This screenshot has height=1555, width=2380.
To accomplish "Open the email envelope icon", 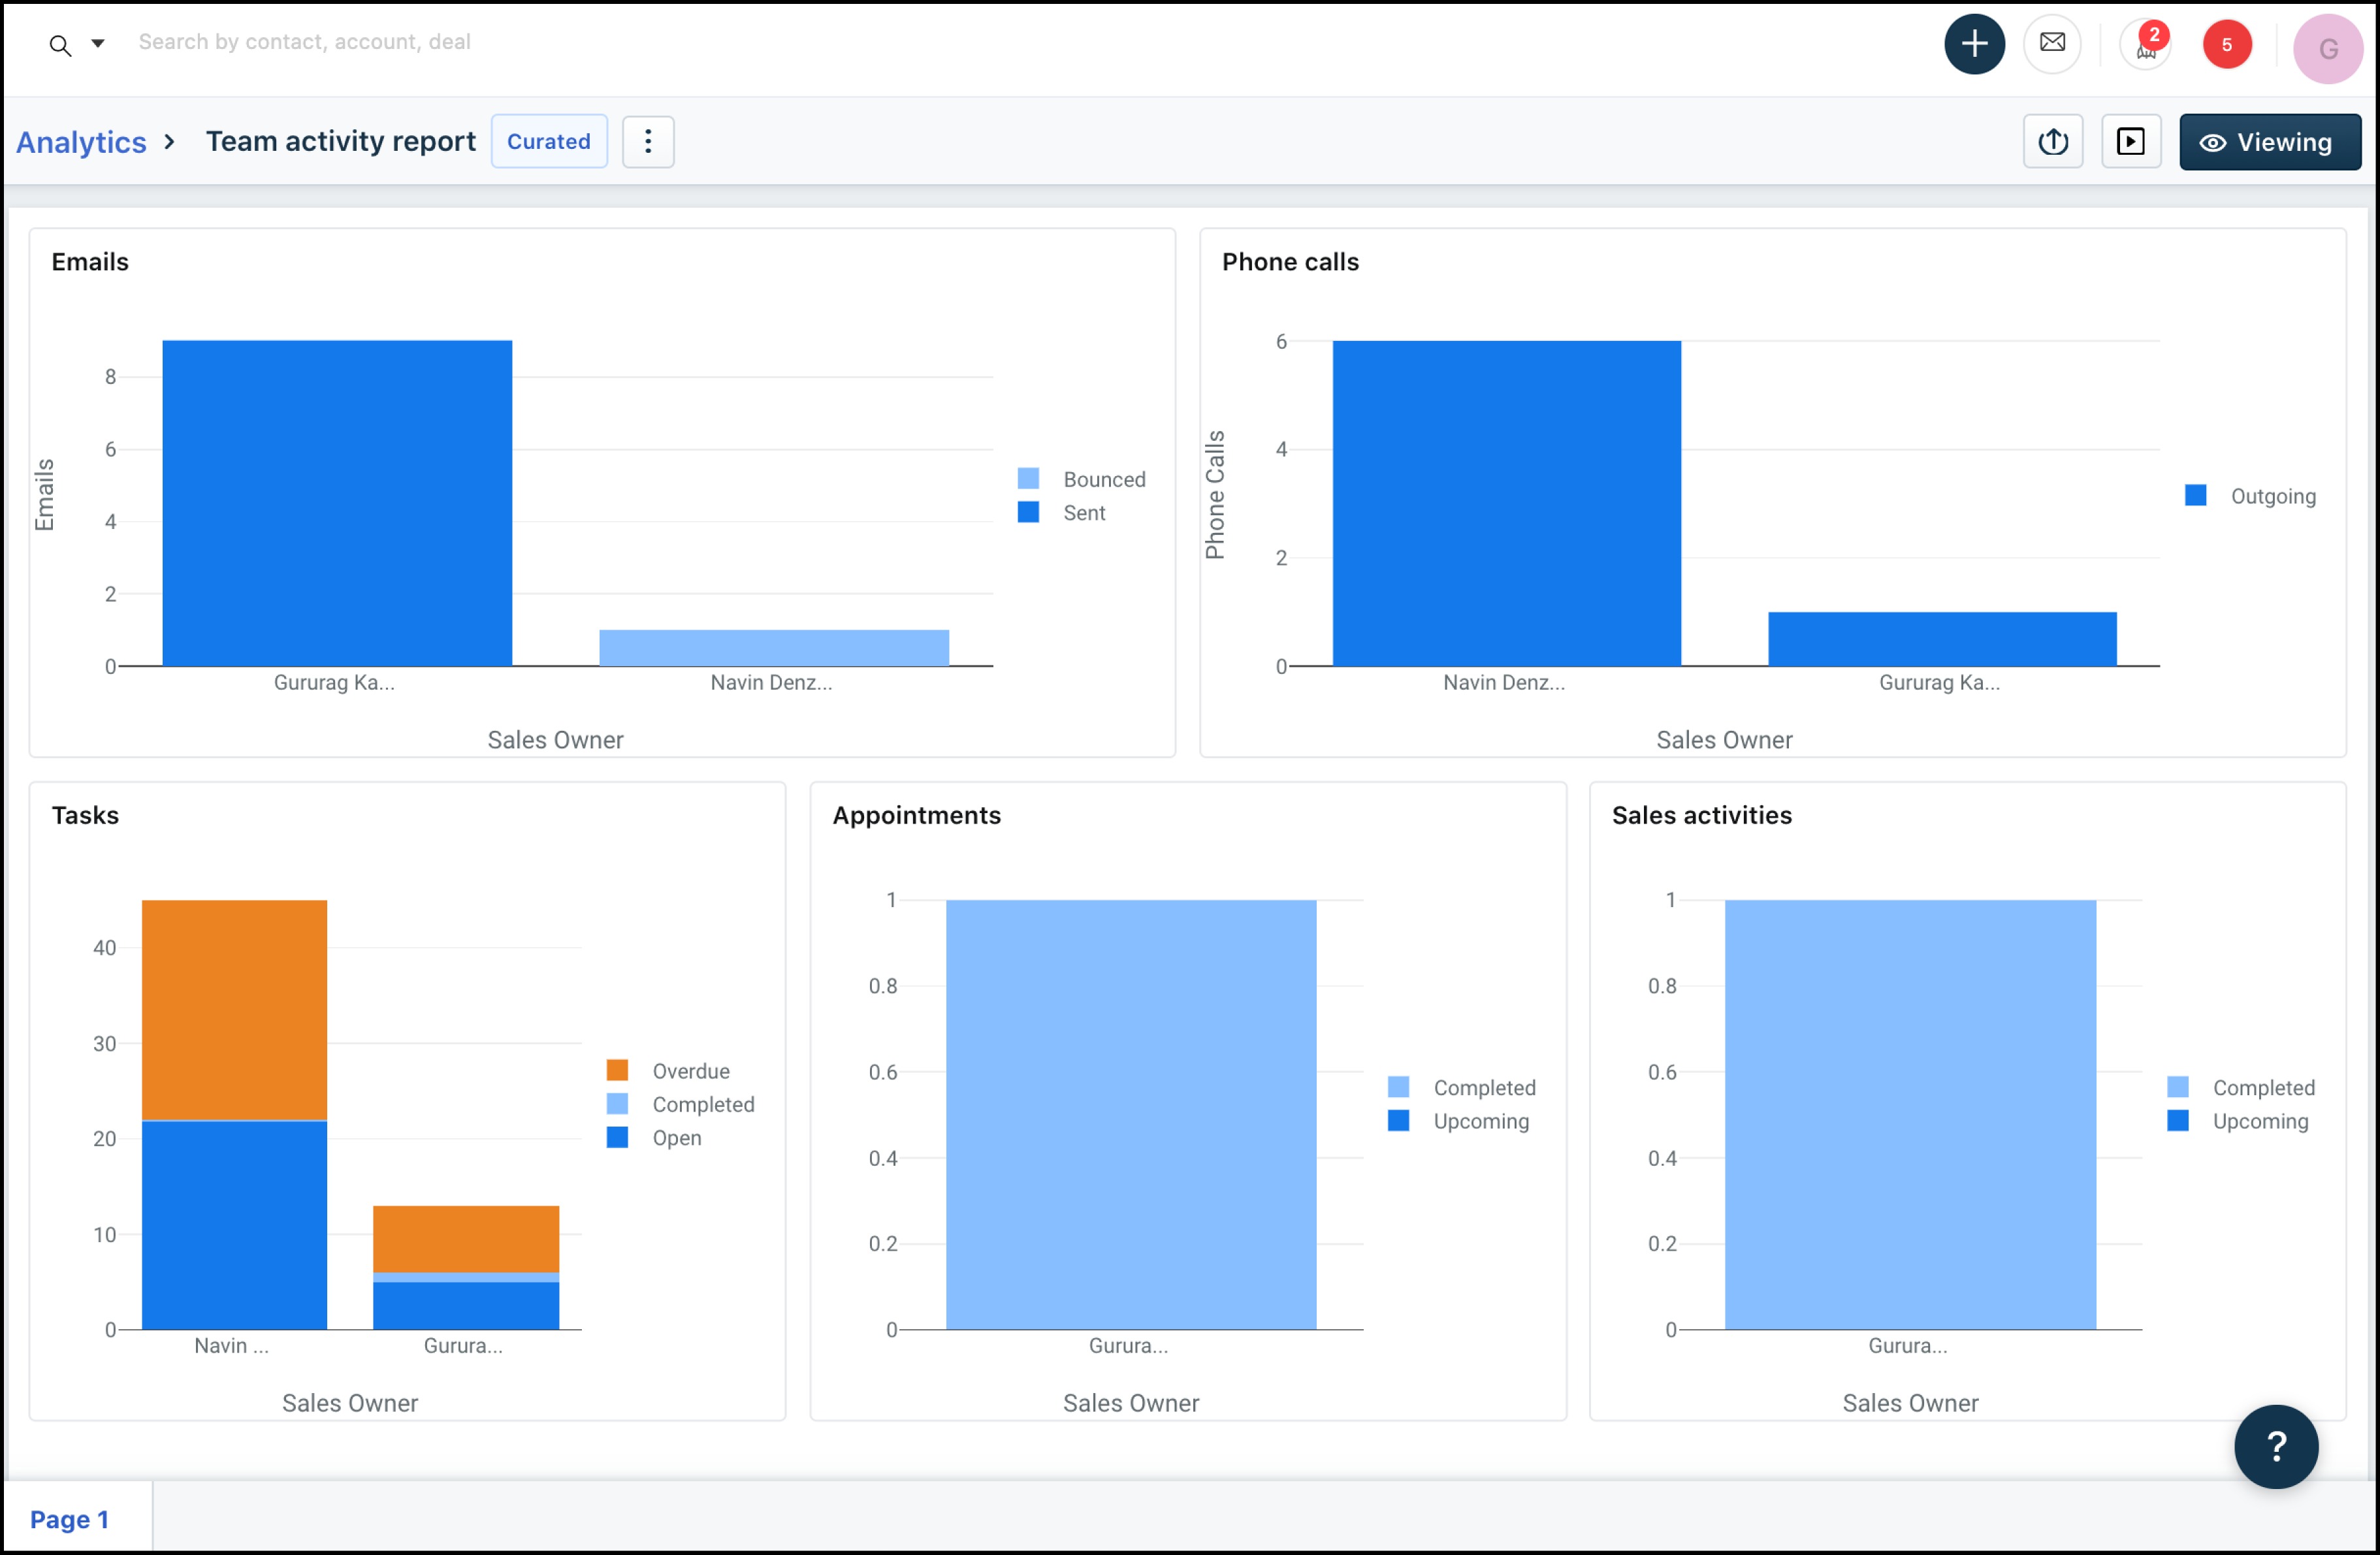I will (x=2051, y=43).
